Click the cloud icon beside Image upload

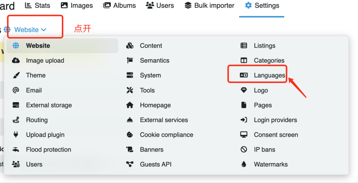point(16,61)
